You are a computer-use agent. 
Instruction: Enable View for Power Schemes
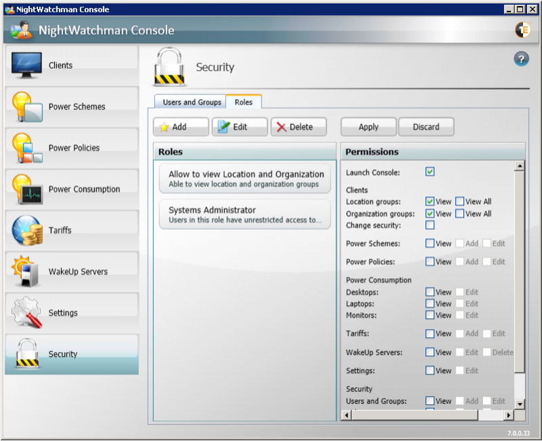pyautogui.click(x=430, y=244)
